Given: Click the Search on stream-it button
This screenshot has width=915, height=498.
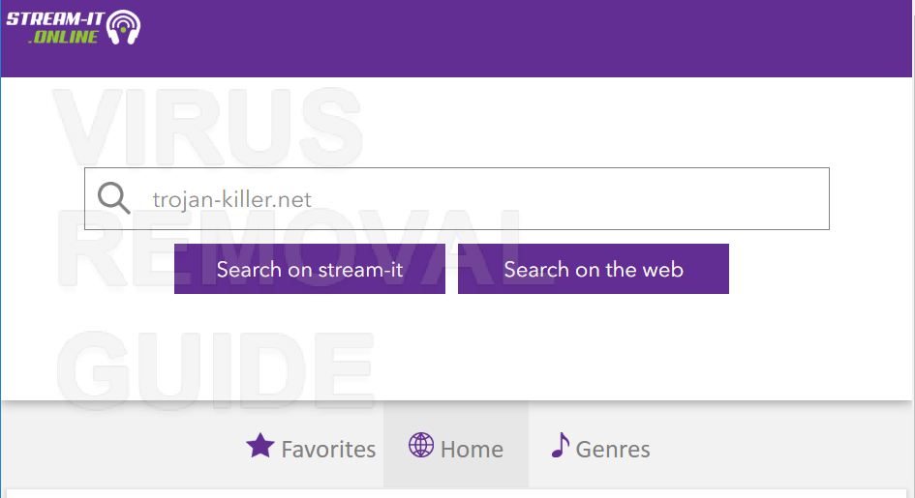Looking at the screenshot, I should point(309,269).
